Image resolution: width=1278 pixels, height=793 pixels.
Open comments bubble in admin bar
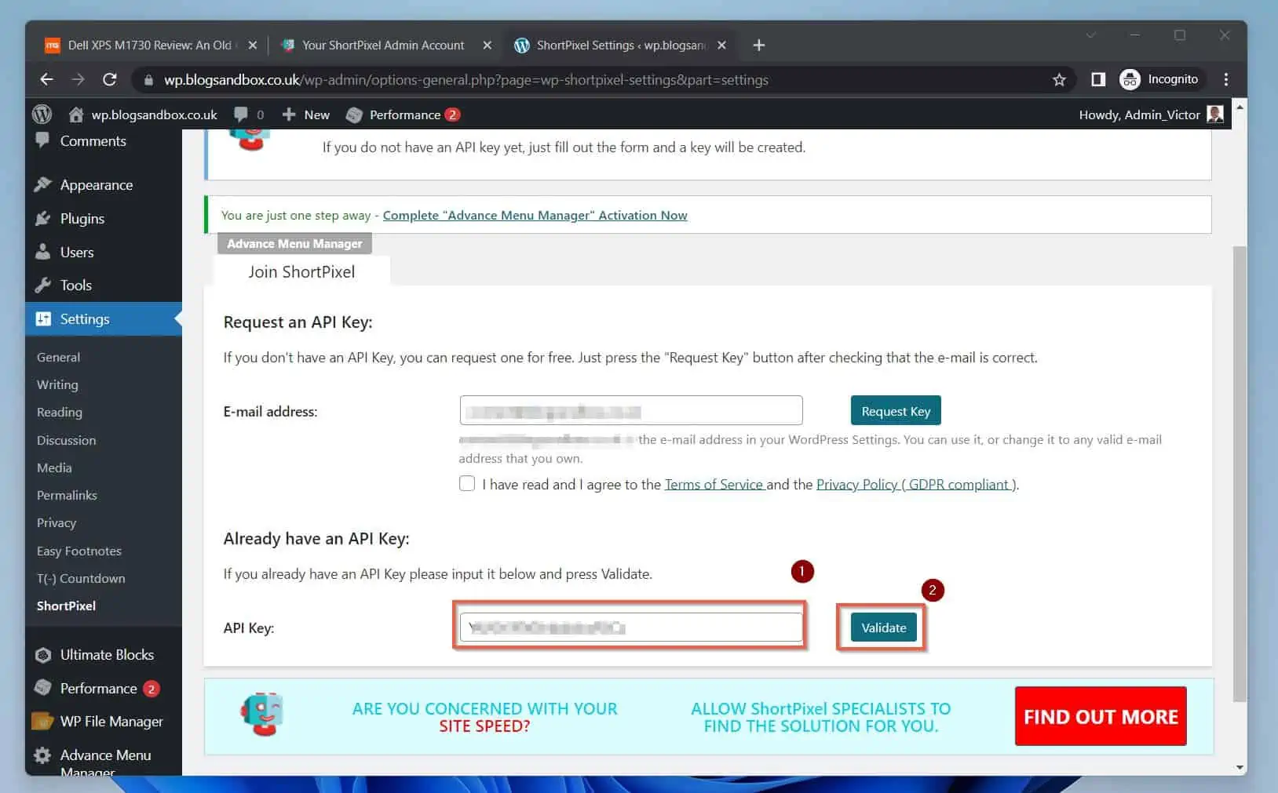coord(249,115)
